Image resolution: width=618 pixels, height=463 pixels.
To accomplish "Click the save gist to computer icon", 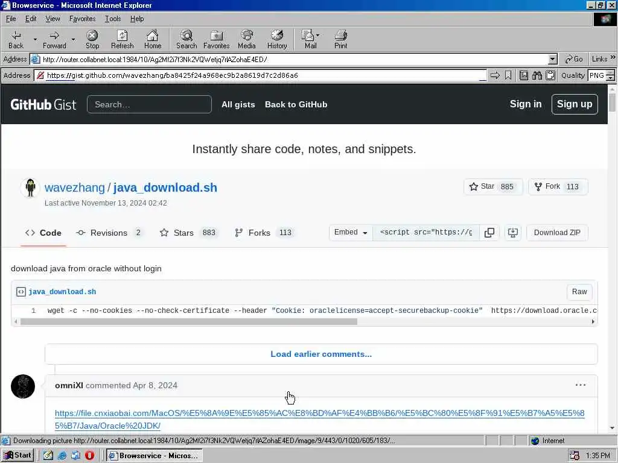I will click(513, 233).
